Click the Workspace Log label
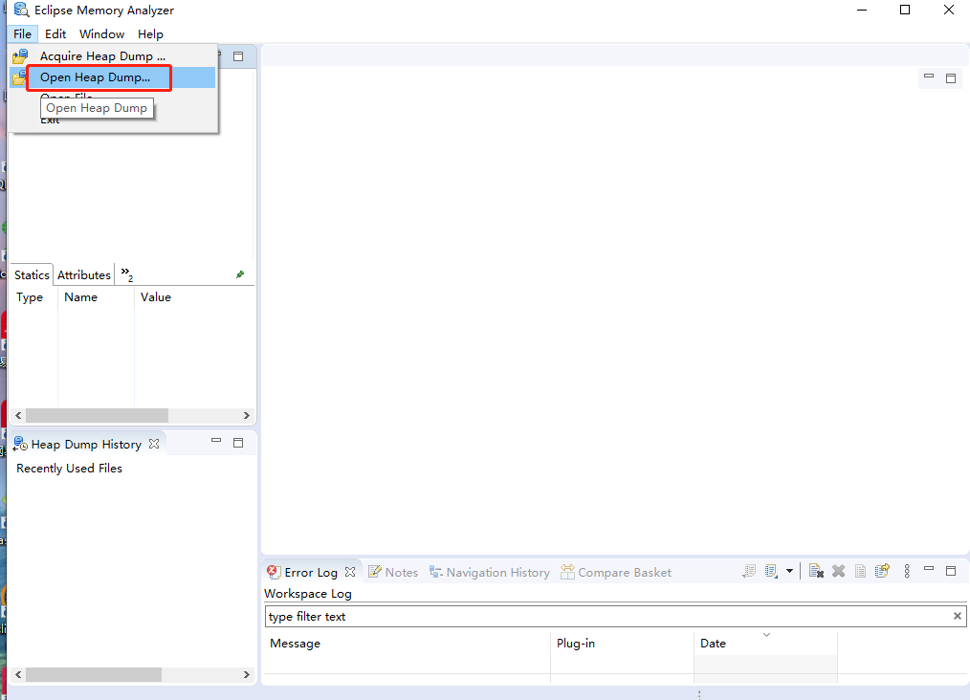970x700 pixels. [x=308, y=594]
